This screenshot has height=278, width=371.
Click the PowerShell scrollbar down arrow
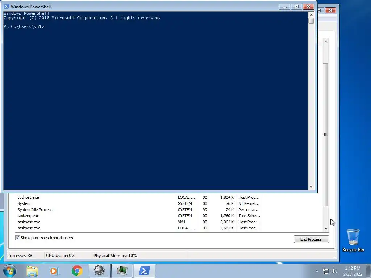click(311, 186)
